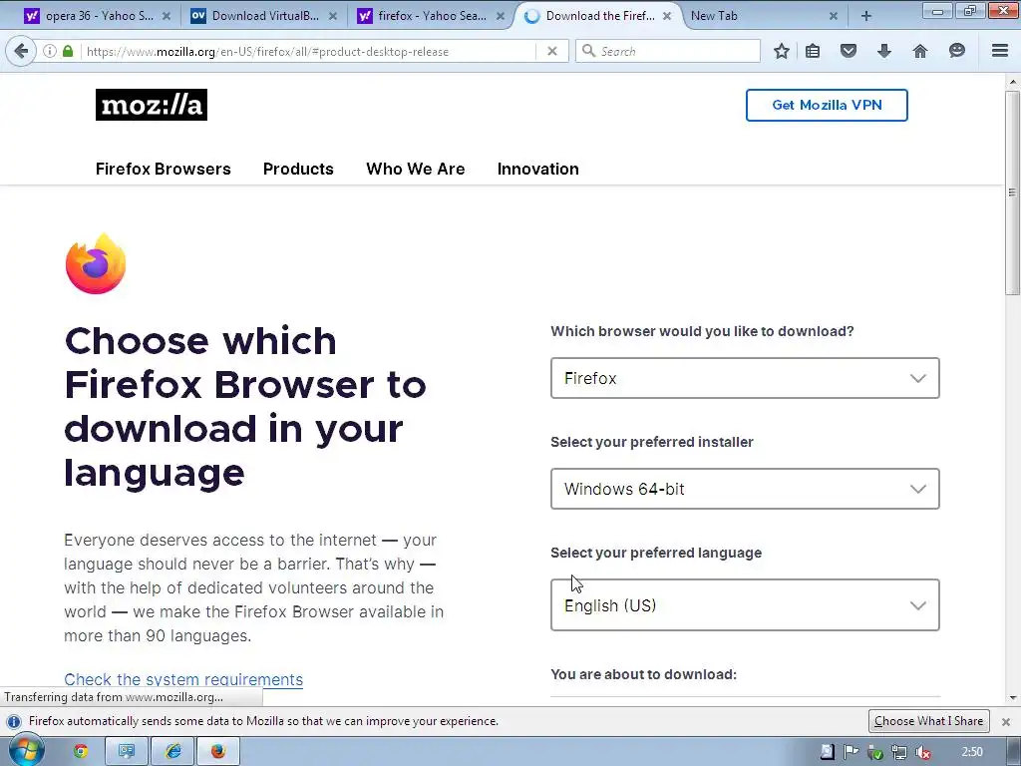Bookmark this page with the star icon
The image size is (1021, 766).
tap(782, 51)
